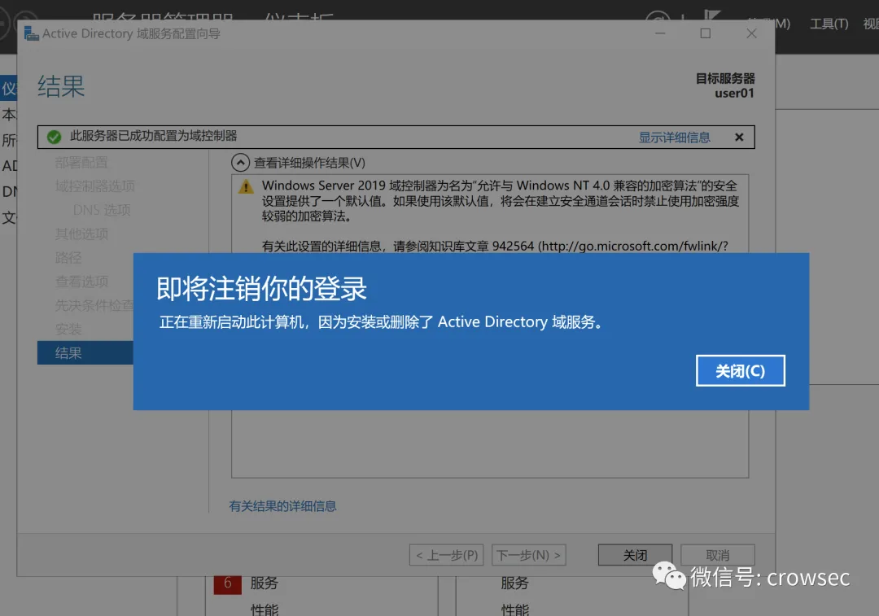Minimize the AD configuration wizard window

(x=660, y=33)
